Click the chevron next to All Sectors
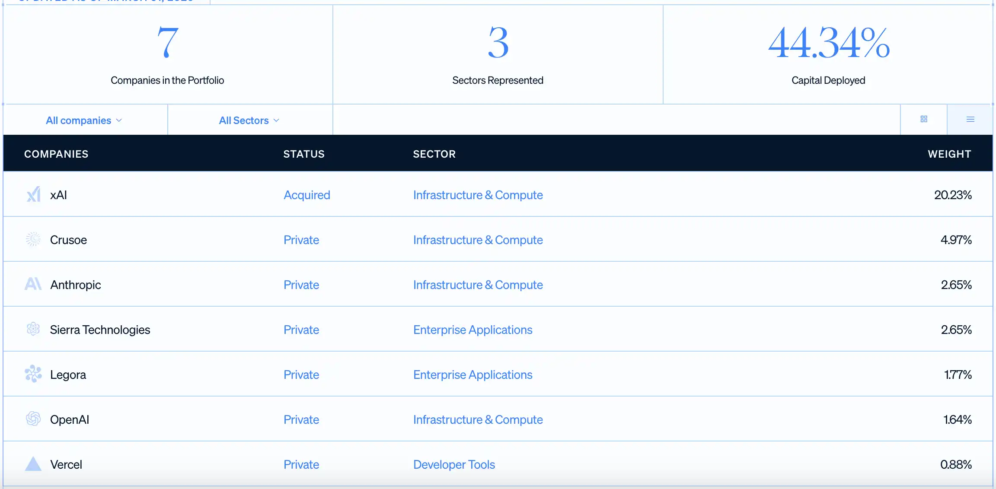 pyautogui.click(x=277, y=121)
